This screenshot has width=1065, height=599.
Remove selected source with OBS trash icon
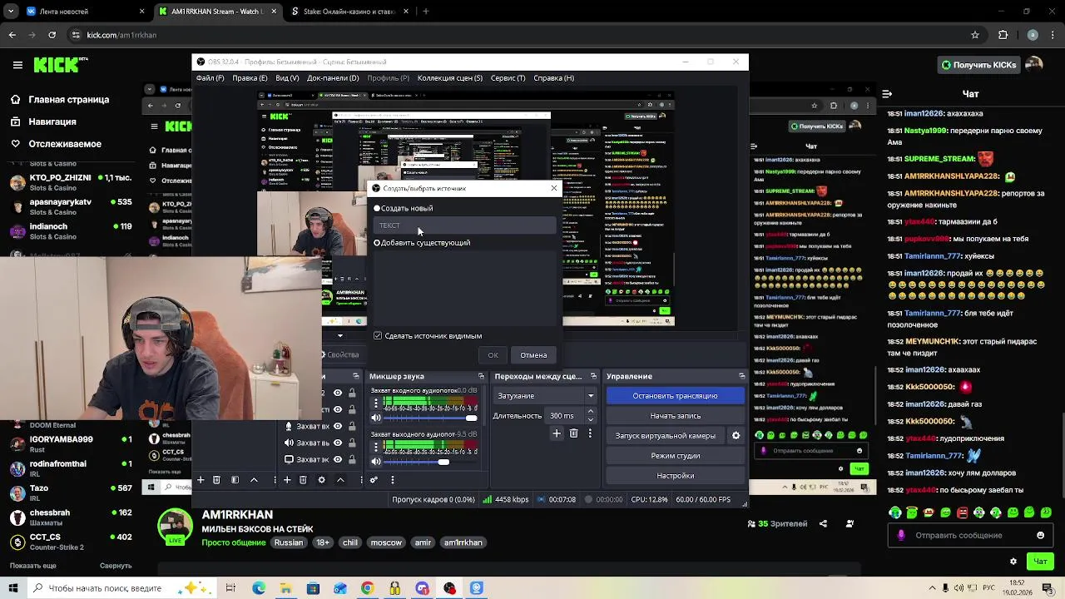click(x=303, y=480)
